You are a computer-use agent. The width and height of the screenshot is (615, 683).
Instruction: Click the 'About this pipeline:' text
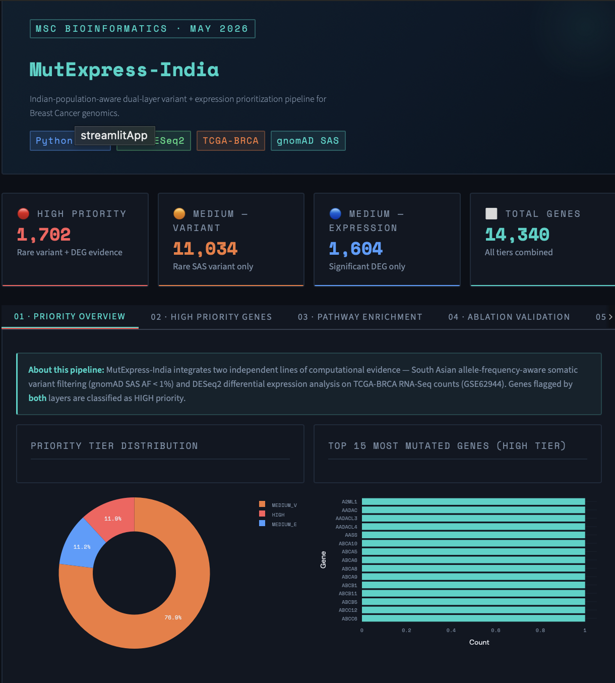pos(66,370)
